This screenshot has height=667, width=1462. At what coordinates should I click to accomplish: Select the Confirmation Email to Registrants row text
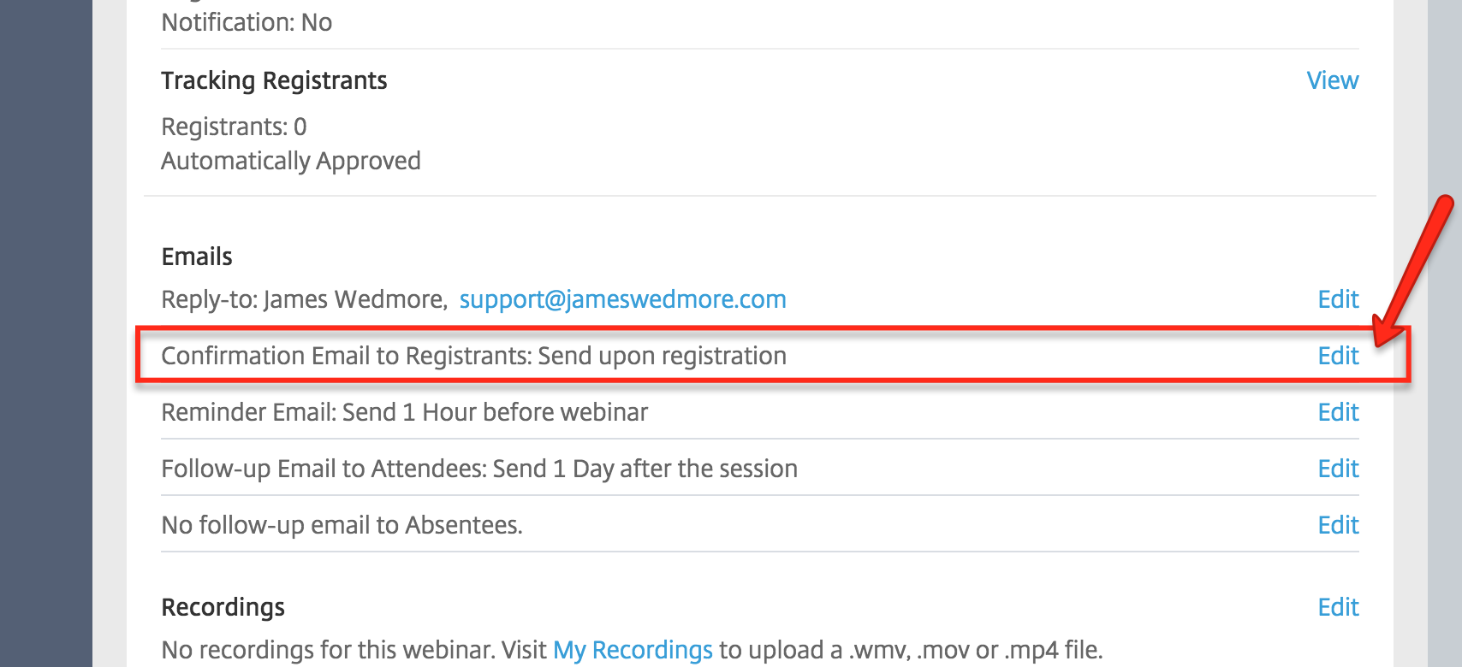click(473, 356)
